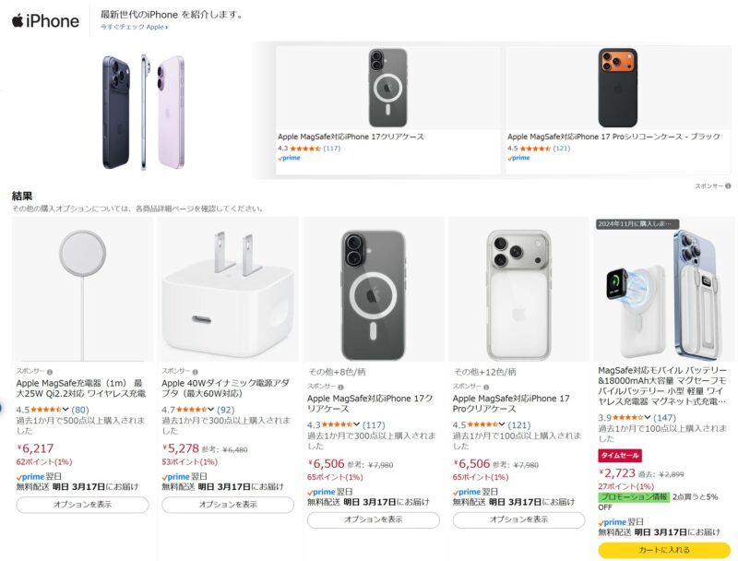Open rating popover for MagSafe battery pack
Screen dimensions: 738x561
[x=646, y=418]
